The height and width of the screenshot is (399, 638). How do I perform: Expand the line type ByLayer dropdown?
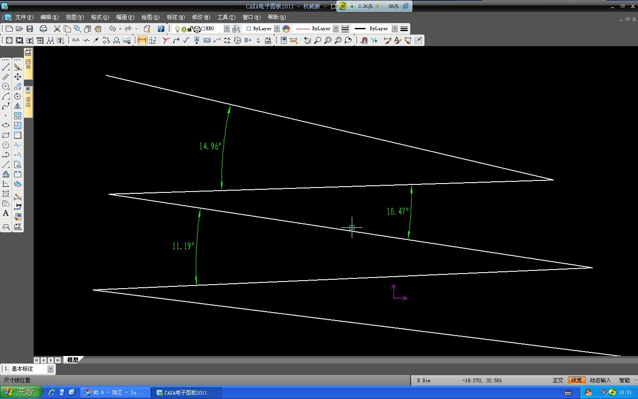(336, 29)
